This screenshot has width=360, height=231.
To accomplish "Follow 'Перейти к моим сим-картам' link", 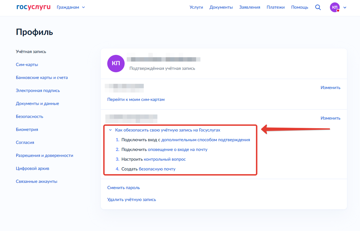I will (x=136, y=99).
